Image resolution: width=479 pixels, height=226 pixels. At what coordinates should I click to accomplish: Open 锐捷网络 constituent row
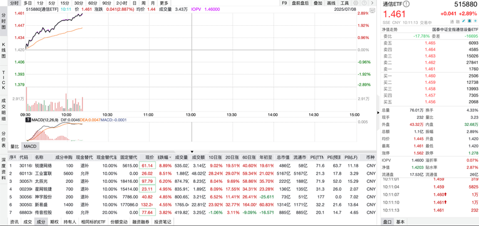click(193, 166)
